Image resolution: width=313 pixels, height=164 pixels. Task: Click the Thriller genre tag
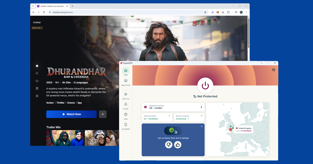pos(61,103)
